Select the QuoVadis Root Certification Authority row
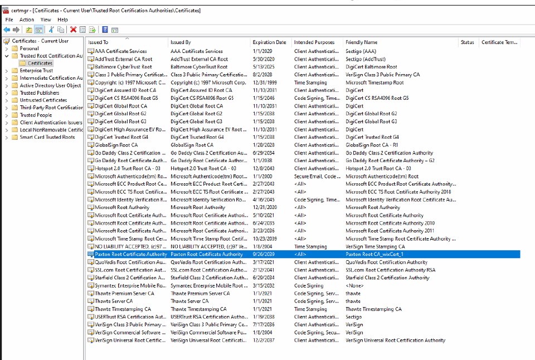 click(304, 262)
